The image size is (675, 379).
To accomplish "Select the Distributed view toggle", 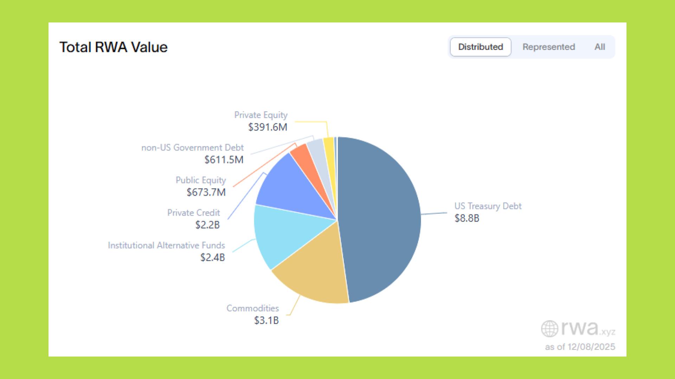I will 480,47.
